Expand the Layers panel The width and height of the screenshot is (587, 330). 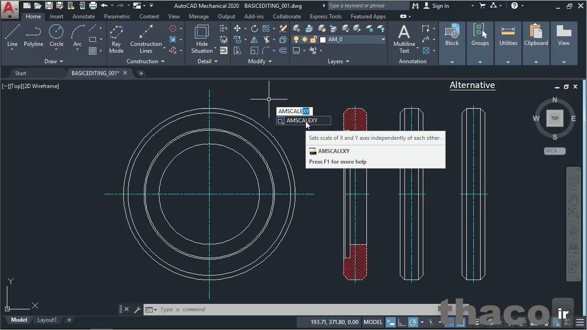pos(338,61)
